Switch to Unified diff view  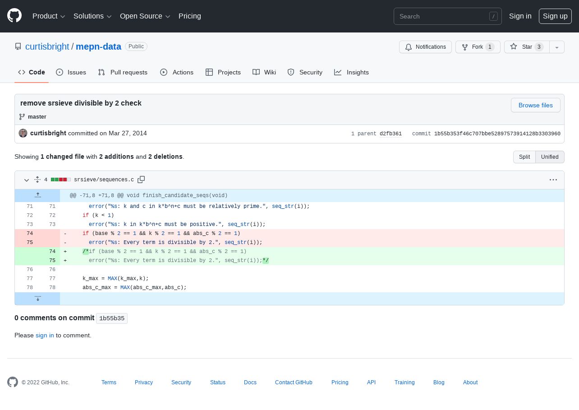550,157
